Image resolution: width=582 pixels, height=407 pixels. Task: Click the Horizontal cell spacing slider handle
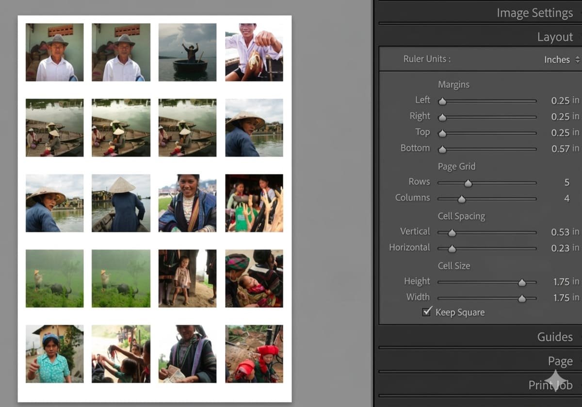coord(452,249)
